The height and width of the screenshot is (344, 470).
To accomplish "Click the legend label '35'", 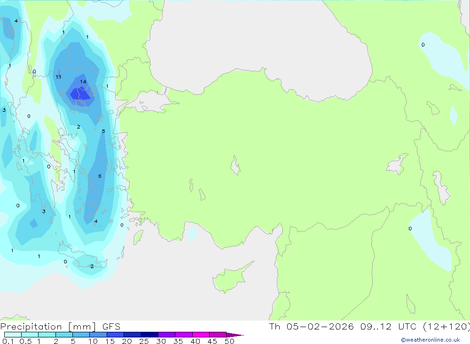I will (178, 341).
